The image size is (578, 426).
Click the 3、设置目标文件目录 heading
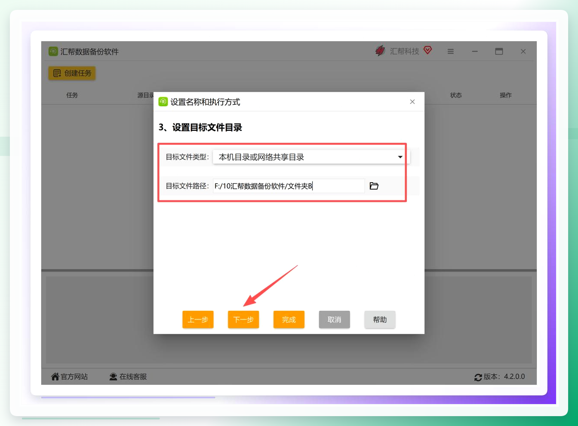point(200,127)
